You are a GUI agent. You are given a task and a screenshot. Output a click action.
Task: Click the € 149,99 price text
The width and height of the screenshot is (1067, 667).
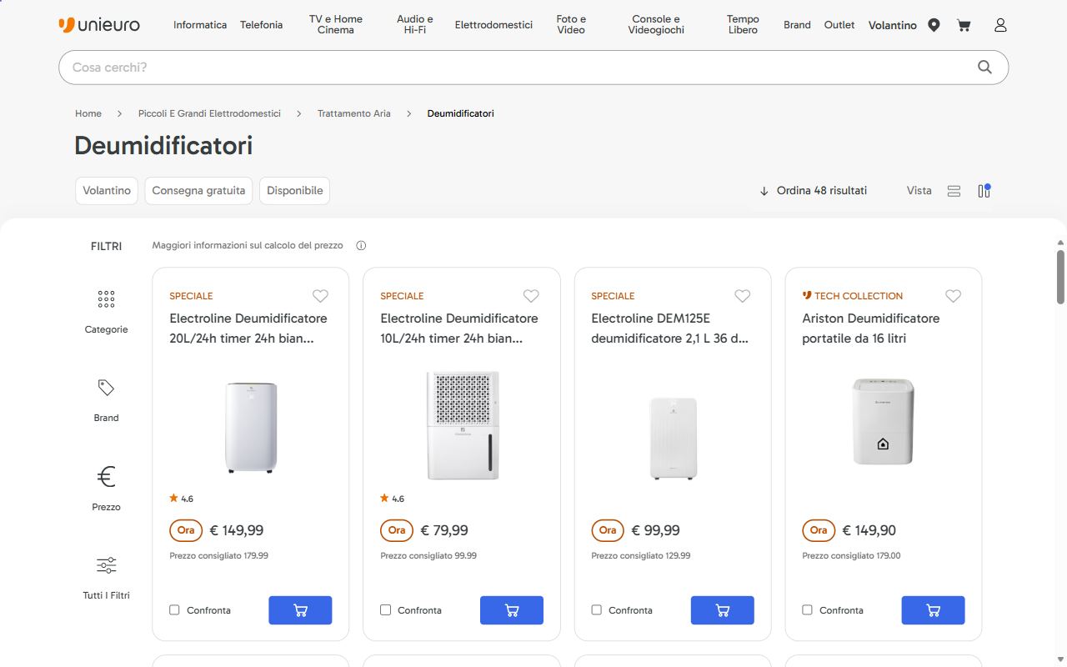point(237,530)
